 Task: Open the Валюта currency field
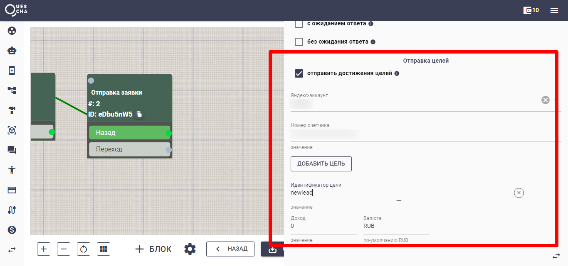pos(396,226)
